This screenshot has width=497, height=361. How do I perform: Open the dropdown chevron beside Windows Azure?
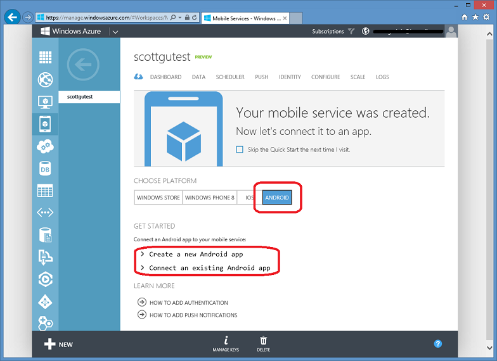click(115, 32)
